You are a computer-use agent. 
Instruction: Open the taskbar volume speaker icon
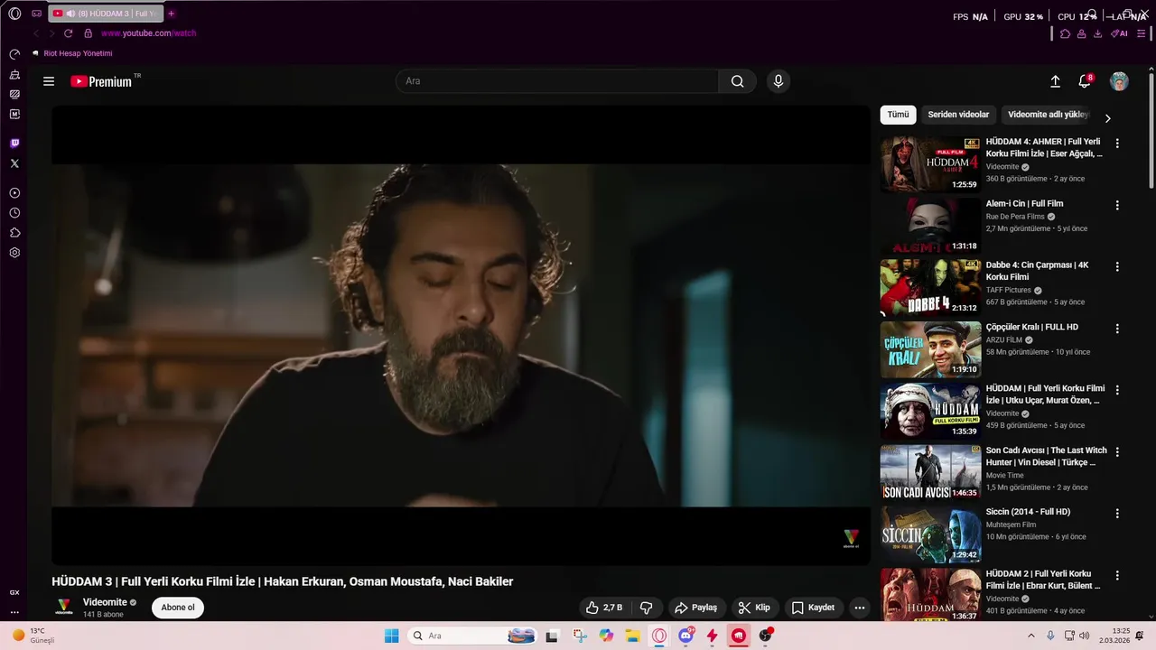(x=1084, y=636)
